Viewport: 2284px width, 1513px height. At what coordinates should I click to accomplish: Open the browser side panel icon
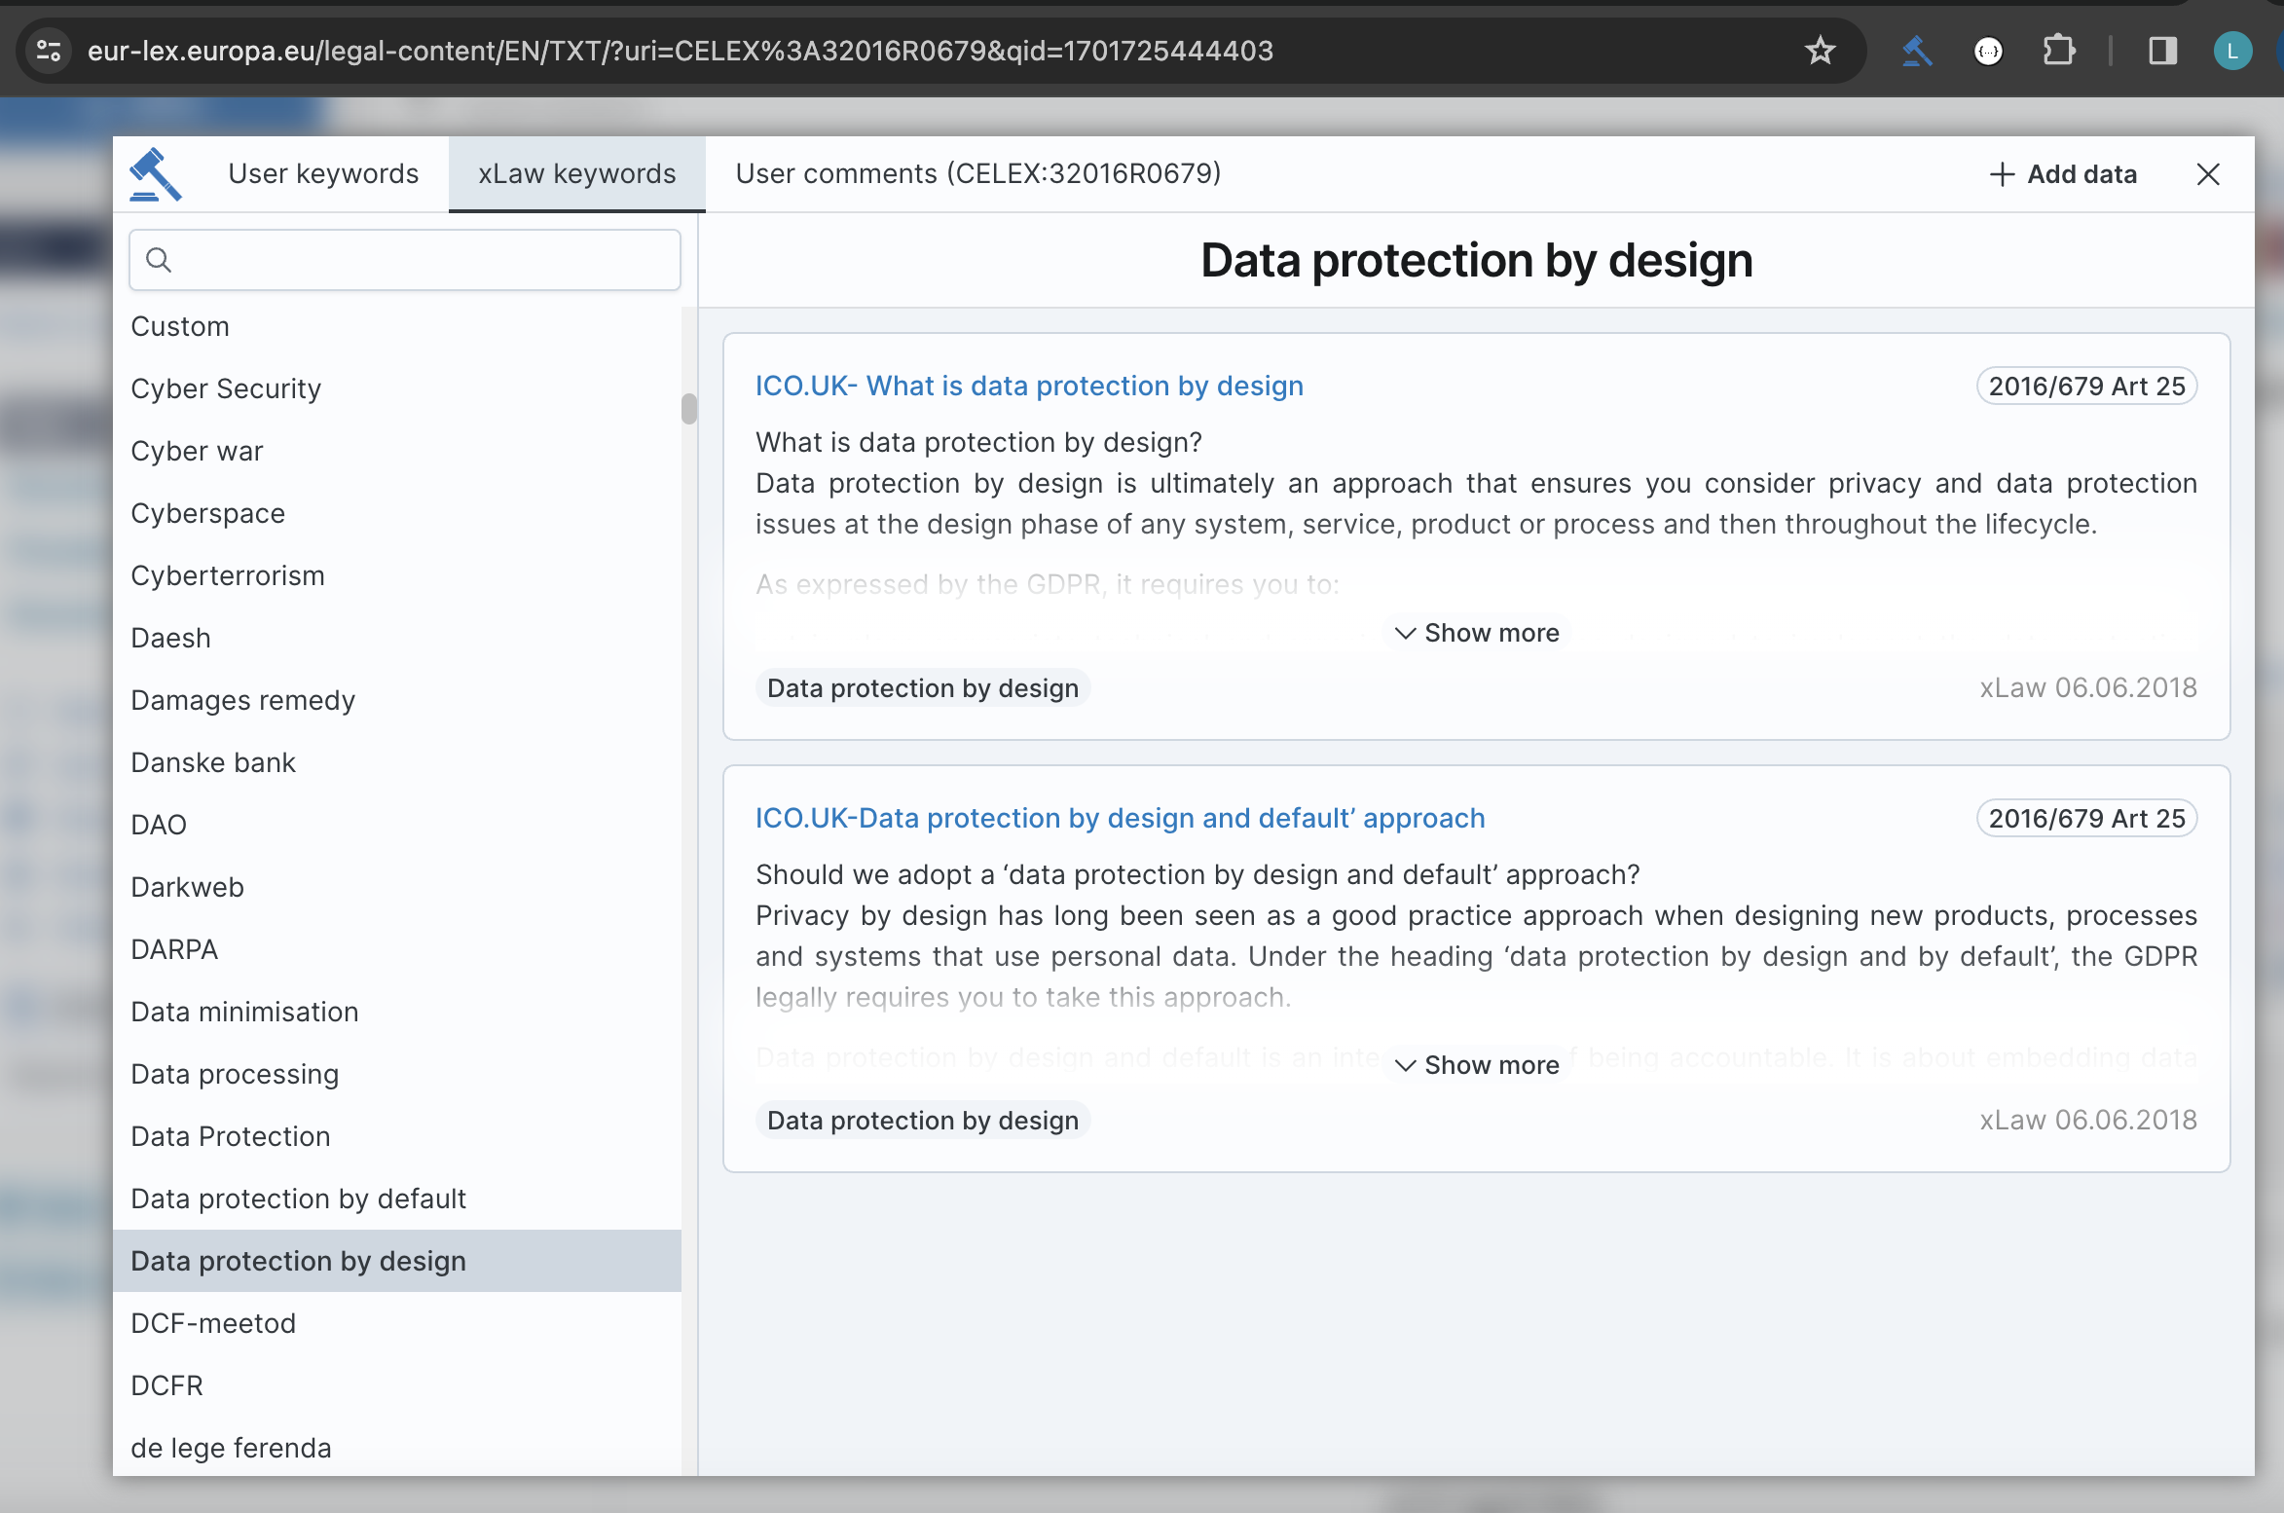(2162, 51)
